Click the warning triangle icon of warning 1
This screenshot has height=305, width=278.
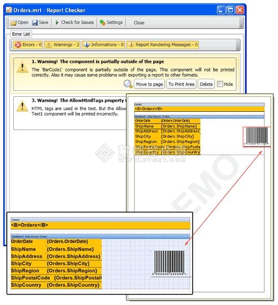(22, 68)
